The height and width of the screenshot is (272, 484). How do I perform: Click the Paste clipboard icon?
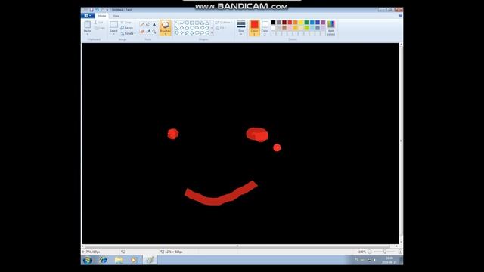[x=88, y=25]
